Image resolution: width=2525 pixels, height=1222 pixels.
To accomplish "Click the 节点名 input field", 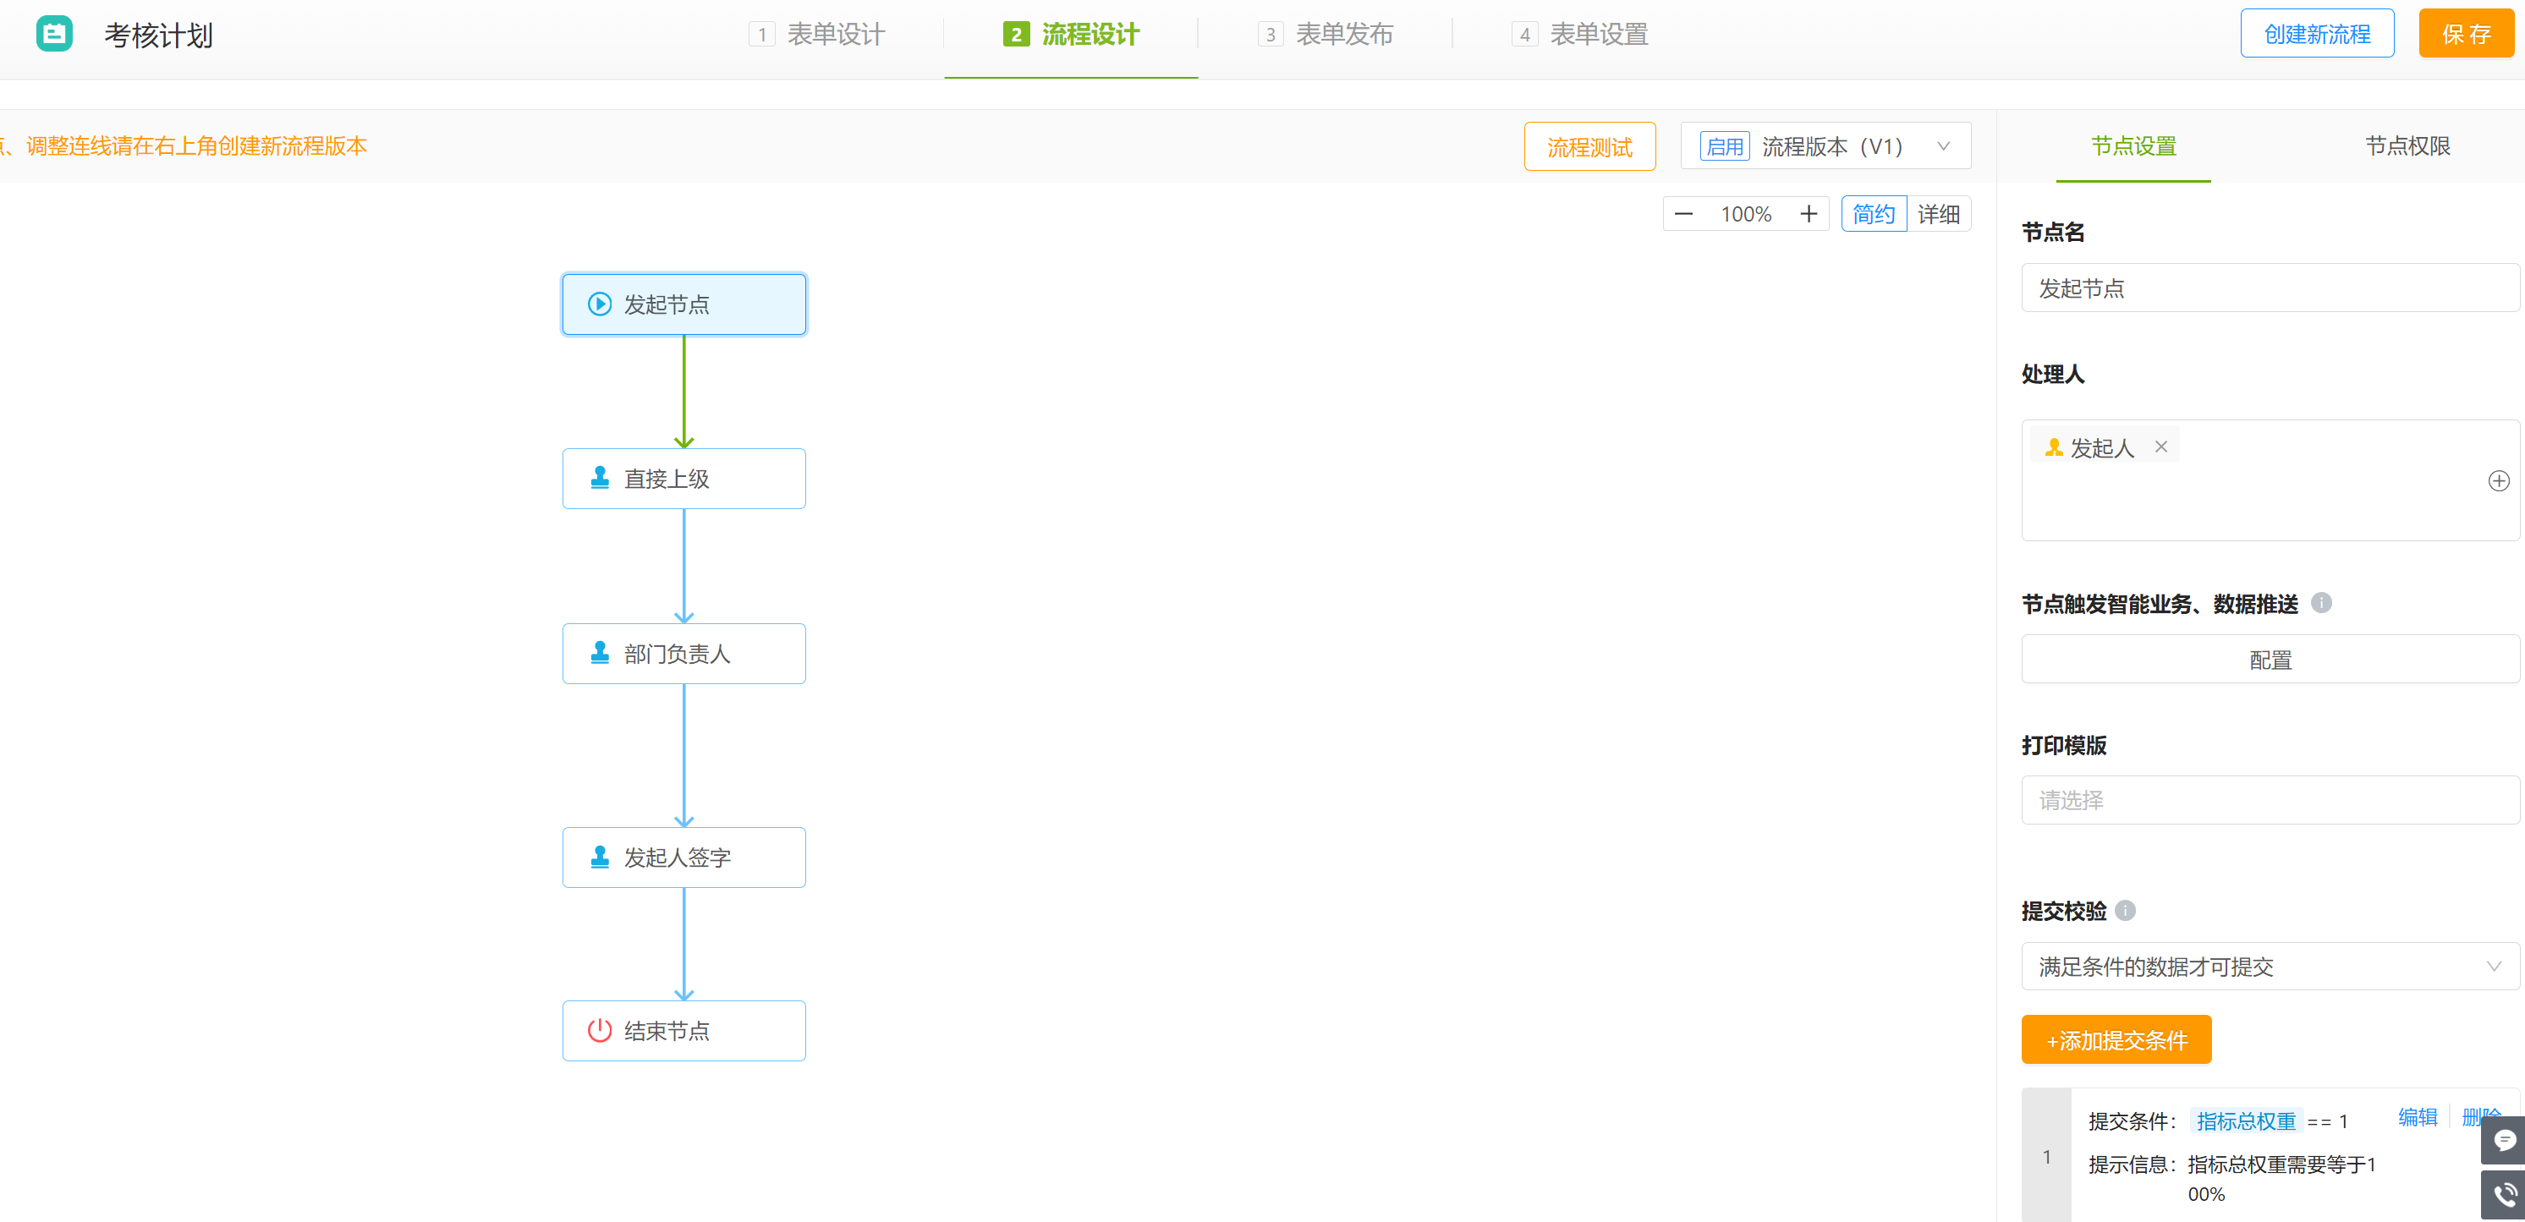I will pos(2270,288).
